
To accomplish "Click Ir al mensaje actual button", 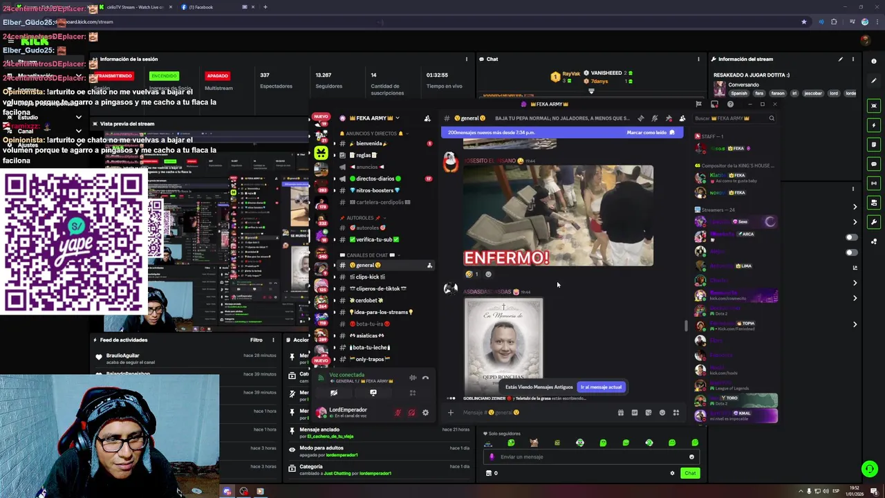I will click(x=601, y=387).
